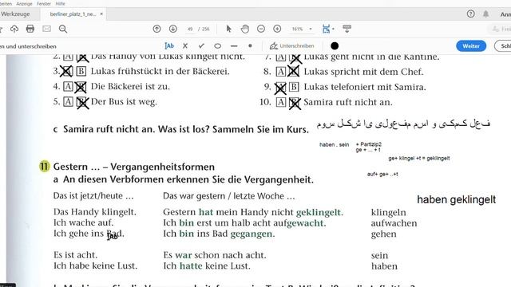Zoom out with minus icon

[261, 29]
